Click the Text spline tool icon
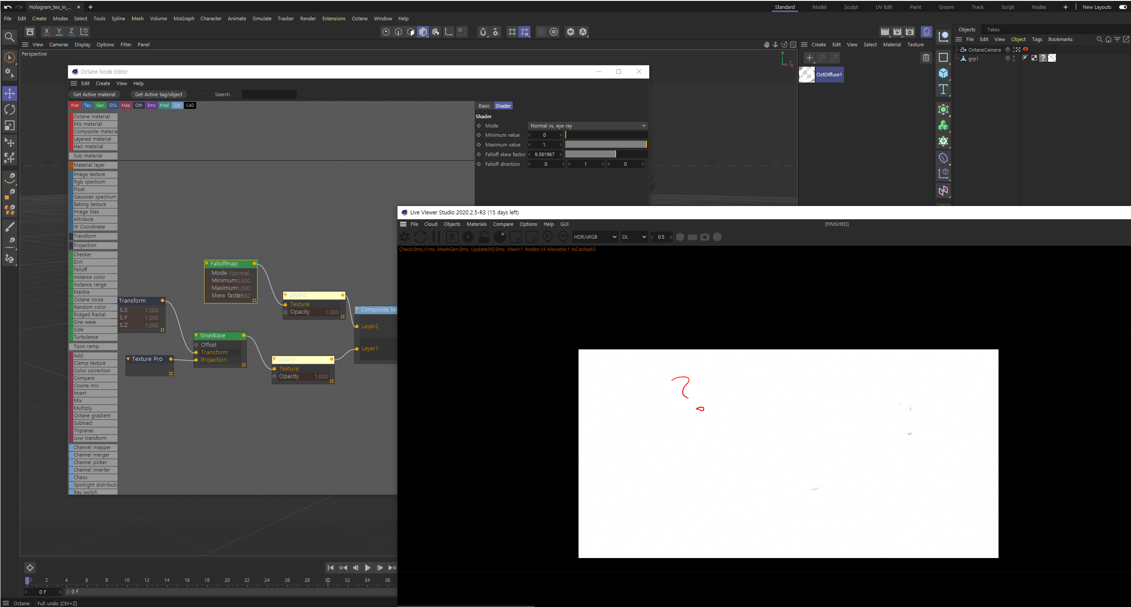Image resolution: width=1131 pixels, height=607 pixels. click(x=943, y=89)
